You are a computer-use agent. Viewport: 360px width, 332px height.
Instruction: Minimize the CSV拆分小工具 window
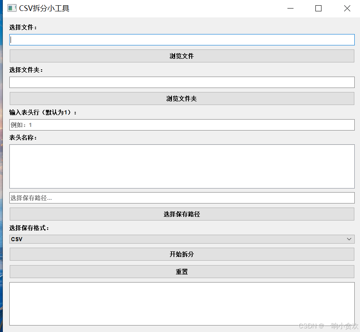pyautogui.click(x=290, y=8)
